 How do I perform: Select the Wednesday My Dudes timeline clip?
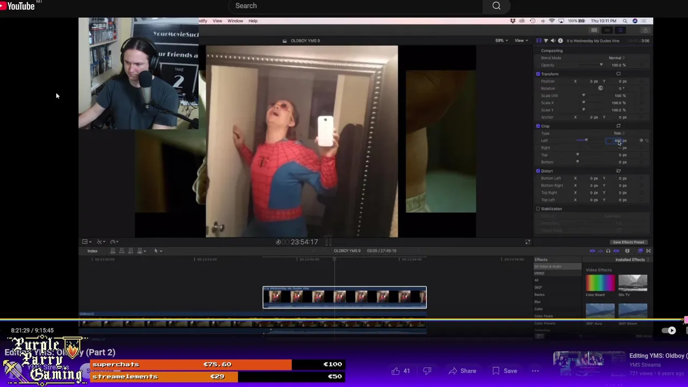[345, 297]
